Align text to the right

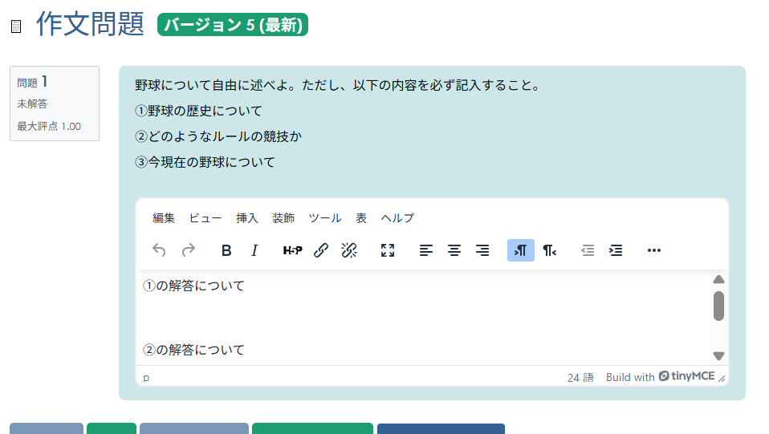click(x=482, y=250)
